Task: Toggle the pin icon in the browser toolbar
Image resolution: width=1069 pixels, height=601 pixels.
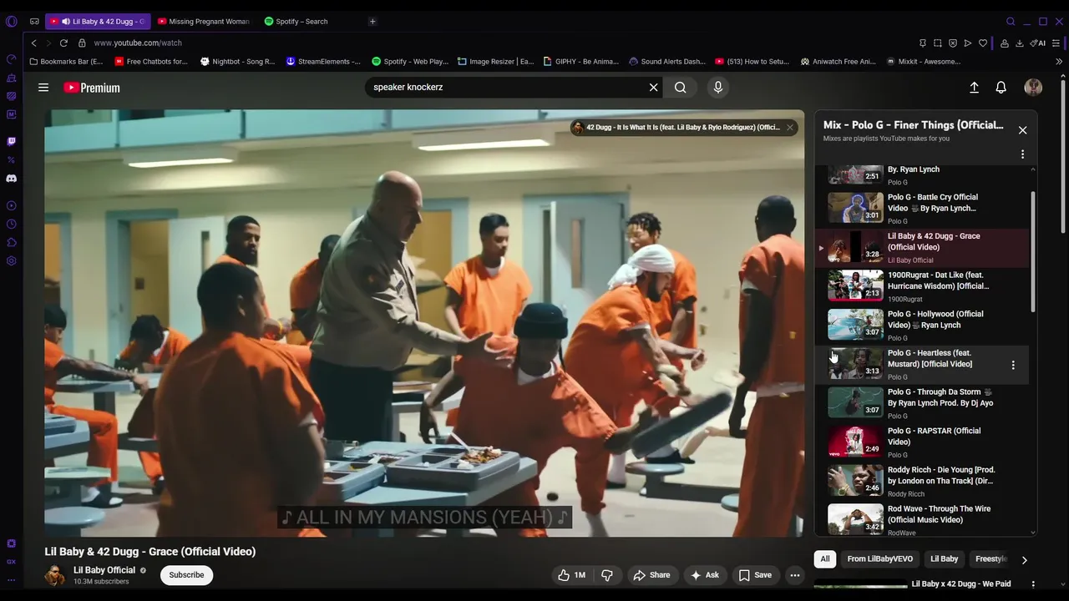Action: pyautogui.click(x=923, y=43)
